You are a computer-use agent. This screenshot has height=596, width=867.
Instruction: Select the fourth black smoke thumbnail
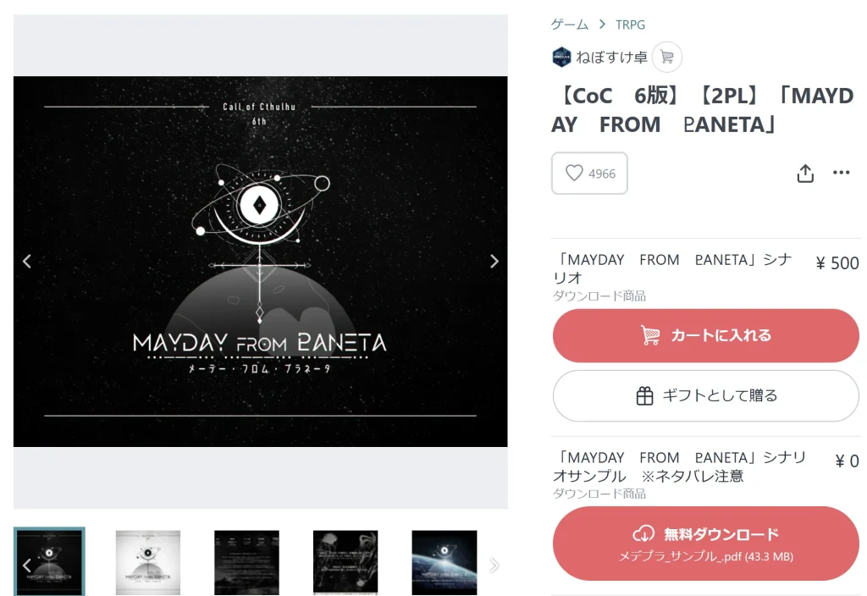click(x=345, y=562)
